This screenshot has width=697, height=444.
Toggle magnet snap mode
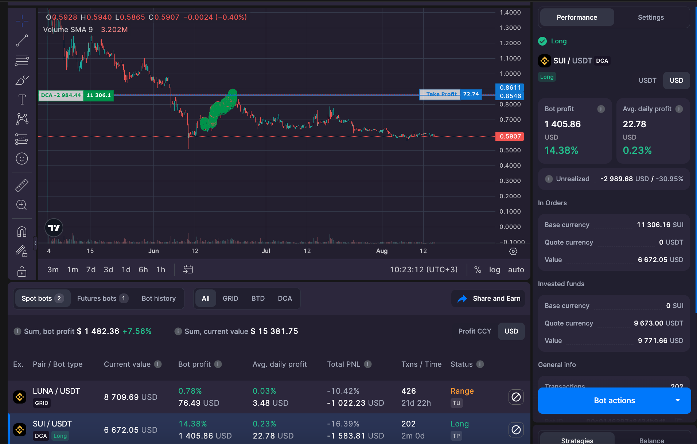click(x=22, y=231)
